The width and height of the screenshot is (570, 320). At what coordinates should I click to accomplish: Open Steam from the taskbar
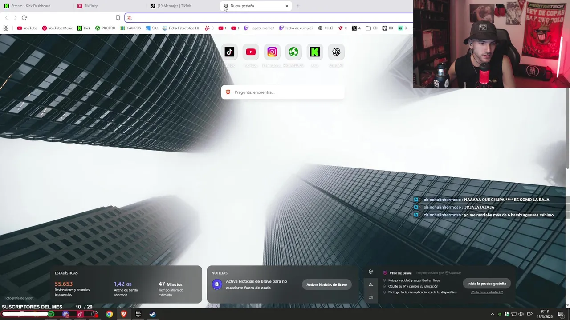click(152, 314)
